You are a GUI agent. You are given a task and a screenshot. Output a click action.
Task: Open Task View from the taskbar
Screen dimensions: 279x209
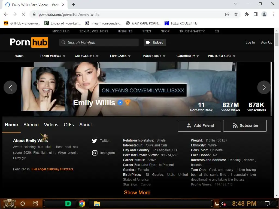[x=36, y=204]
